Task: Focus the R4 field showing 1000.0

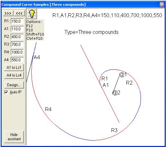Action: [x=17, y=52]
